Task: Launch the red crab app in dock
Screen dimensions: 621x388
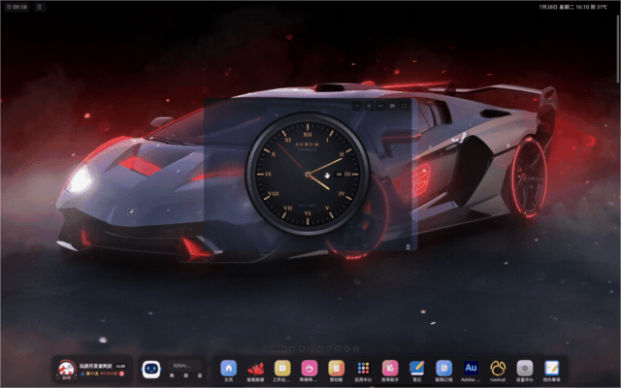Action: 255,369
